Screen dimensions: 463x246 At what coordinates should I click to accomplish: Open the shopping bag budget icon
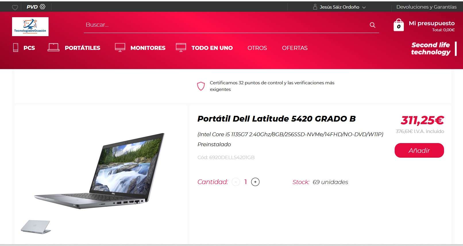398,25
